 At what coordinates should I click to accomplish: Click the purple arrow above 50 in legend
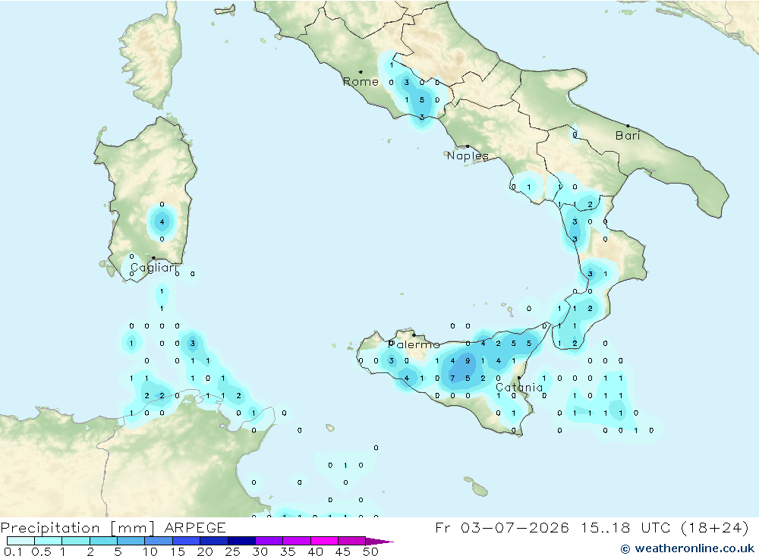point(379,542)
